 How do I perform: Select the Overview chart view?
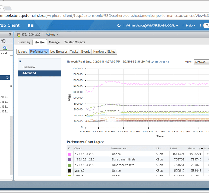click(40, 67)
